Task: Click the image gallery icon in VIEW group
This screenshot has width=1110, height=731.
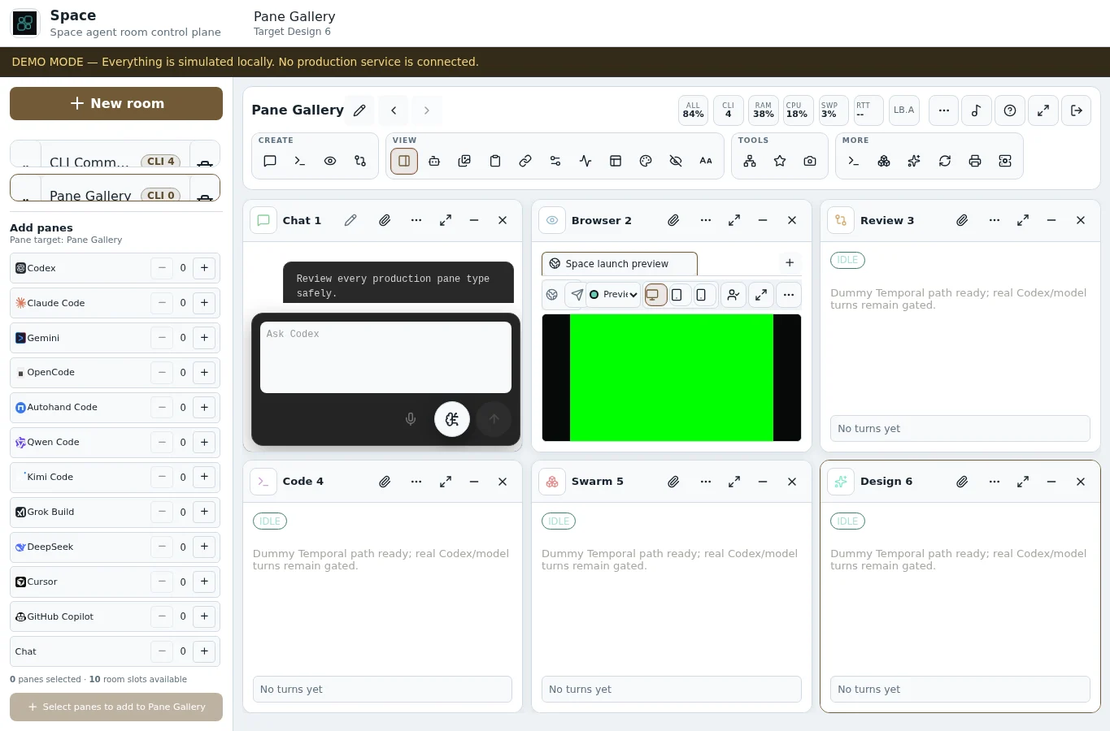Action: 464,161
